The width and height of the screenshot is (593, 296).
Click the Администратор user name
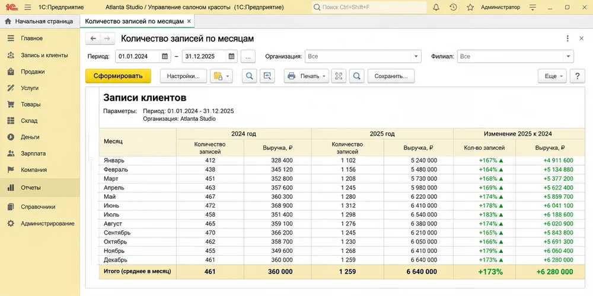pos(500,7)
